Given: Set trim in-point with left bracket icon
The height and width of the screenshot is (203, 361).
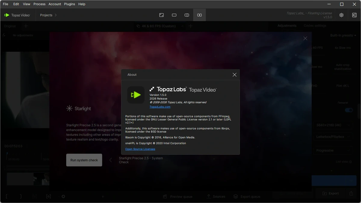Looking at the screenshot, I should click(x=7, y=196).
